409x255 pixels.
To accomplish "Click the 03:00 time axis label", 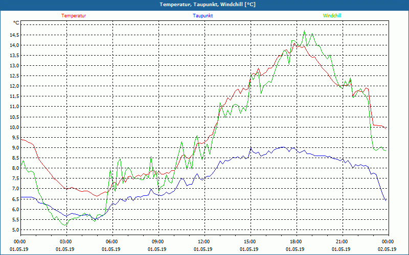I will (66, 242).
